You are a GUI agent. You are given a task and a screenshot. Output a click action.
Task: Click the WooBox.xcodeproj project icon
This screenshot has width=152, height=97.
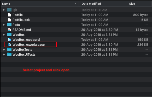click(x=9, y=39)
